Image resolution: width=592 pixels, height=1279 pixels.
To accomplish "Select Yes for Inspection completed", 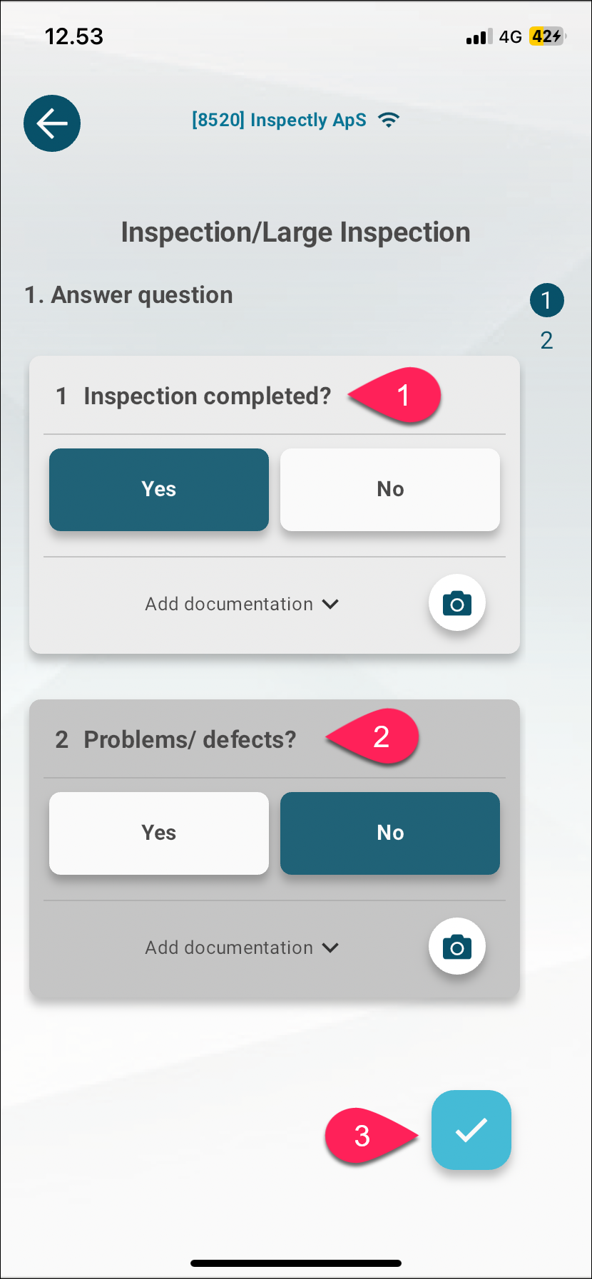I will pyautogui.click(x=159, y=490).
